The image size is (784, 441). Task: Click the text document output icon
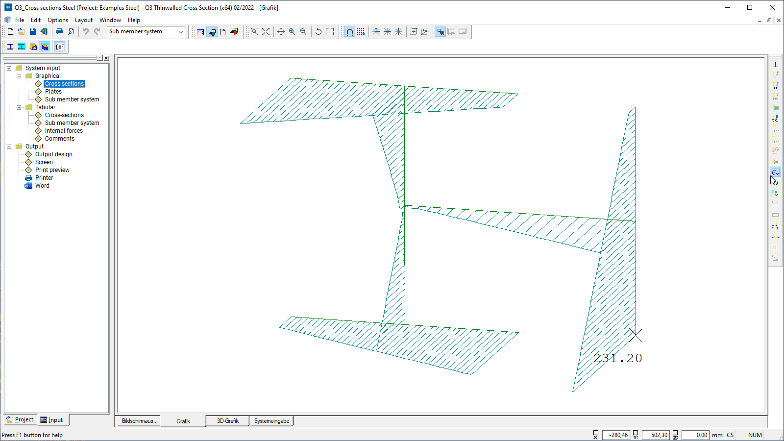223,32
